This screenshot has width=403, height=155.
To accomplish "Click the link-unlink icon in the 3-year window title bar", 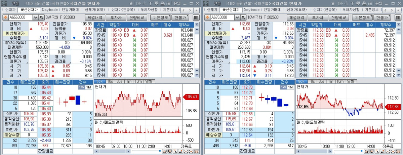I will (x=145, y=4).
